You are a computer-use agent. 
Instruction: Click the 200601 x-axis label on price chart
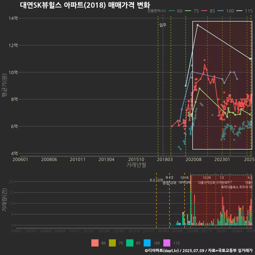(x=20, y=159)
